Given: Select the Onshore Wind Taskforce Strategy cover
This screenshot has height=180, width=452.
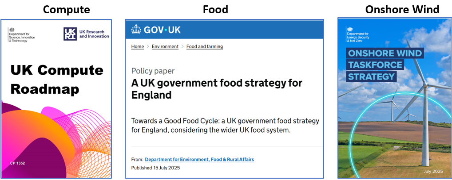Looking at the screenshot, I should point(395,98).
